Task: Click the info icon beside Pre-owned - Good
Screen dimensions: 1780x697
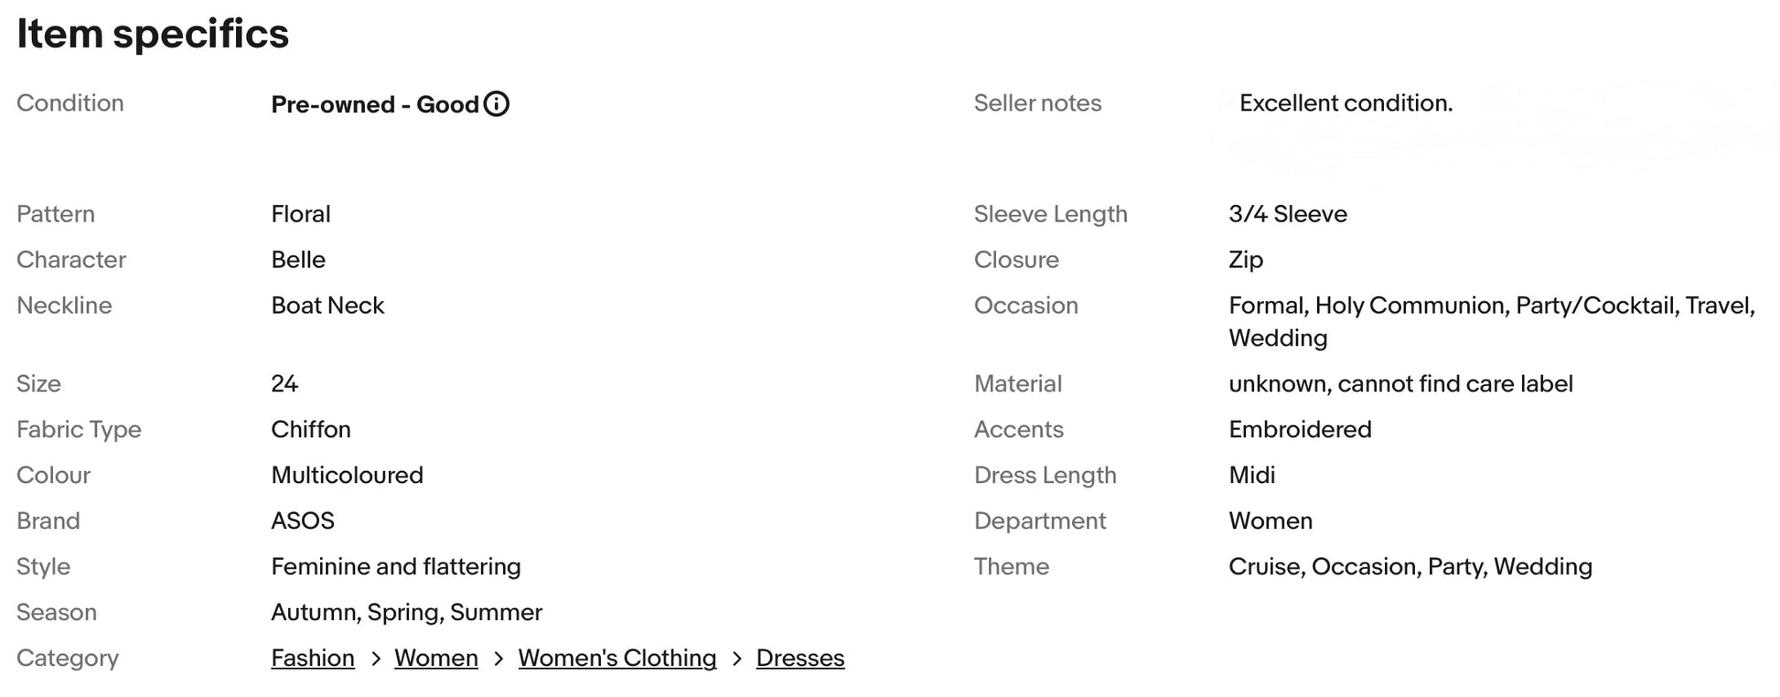Action: 496,104
